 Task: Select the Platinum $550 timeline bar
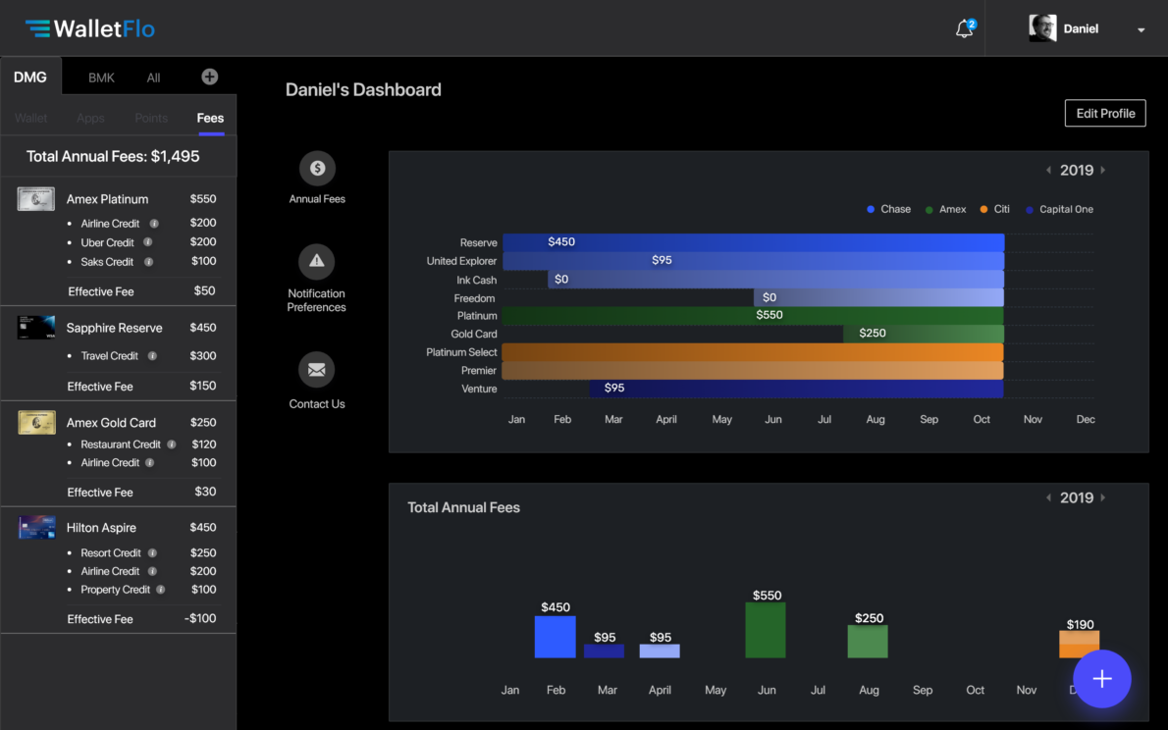point(753,315)
